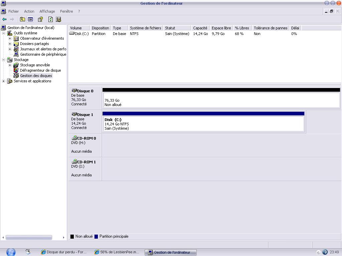Click the Back arrow toolbar icon
Image resolution: width=342 pixels, height=256 pixels.
click(4, 19)
